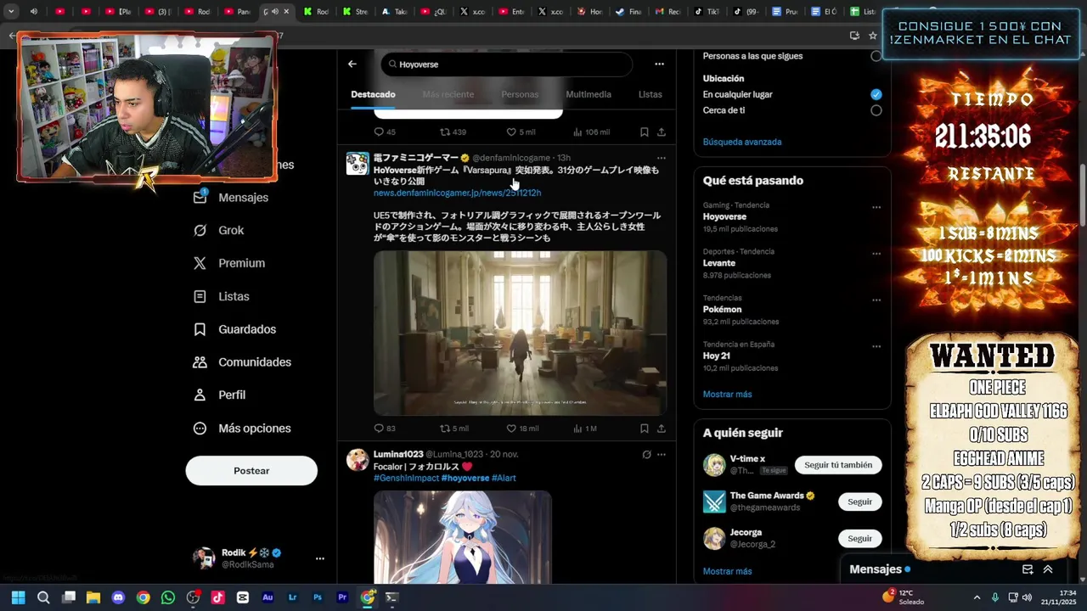Open WhatsApp from the taskbar
The image size is (1087, 611).
tap(168, 597)
